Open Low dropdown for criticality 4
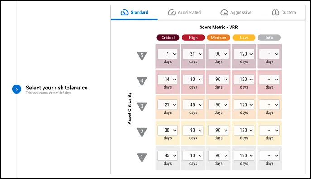311x179 pixels. (244, 79)
